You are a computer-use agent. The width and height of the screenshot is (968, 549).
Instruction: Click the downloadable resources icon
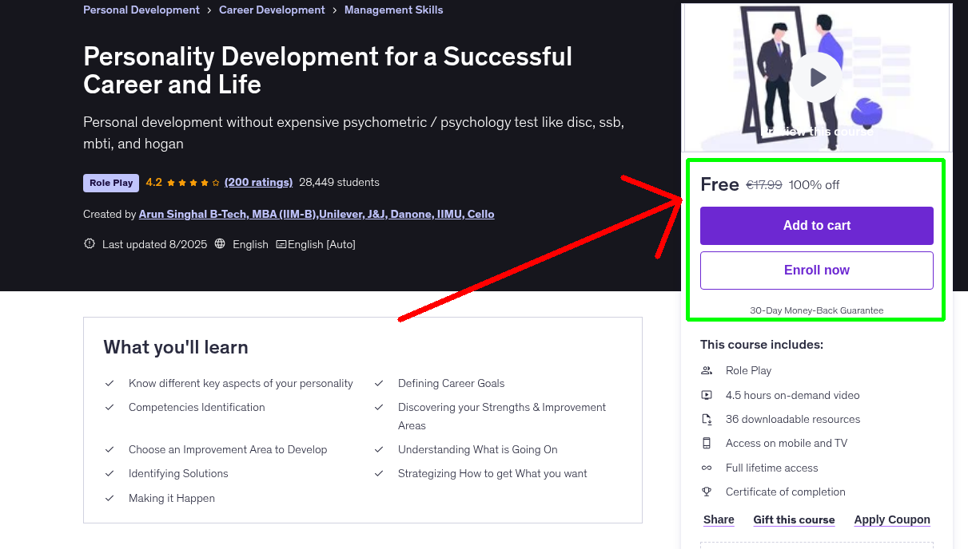(707, 419)
